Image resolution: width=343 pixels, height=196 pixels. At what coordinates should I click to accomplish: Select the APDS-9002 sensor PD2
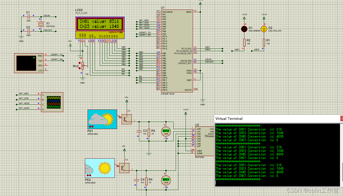click(100, 169)
